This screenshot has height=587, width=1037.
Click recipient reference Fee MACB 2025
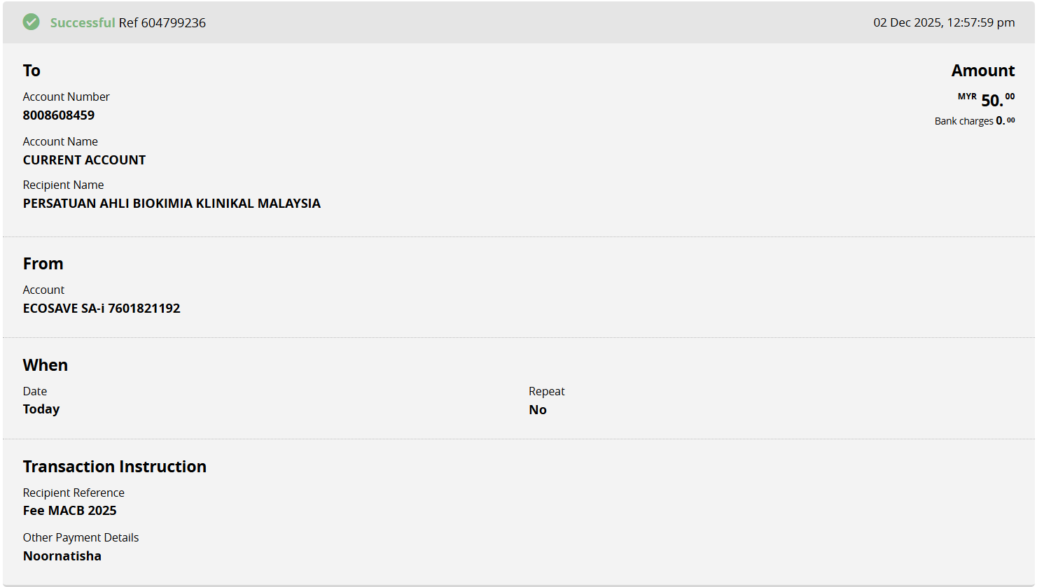[x=70, y=511]
